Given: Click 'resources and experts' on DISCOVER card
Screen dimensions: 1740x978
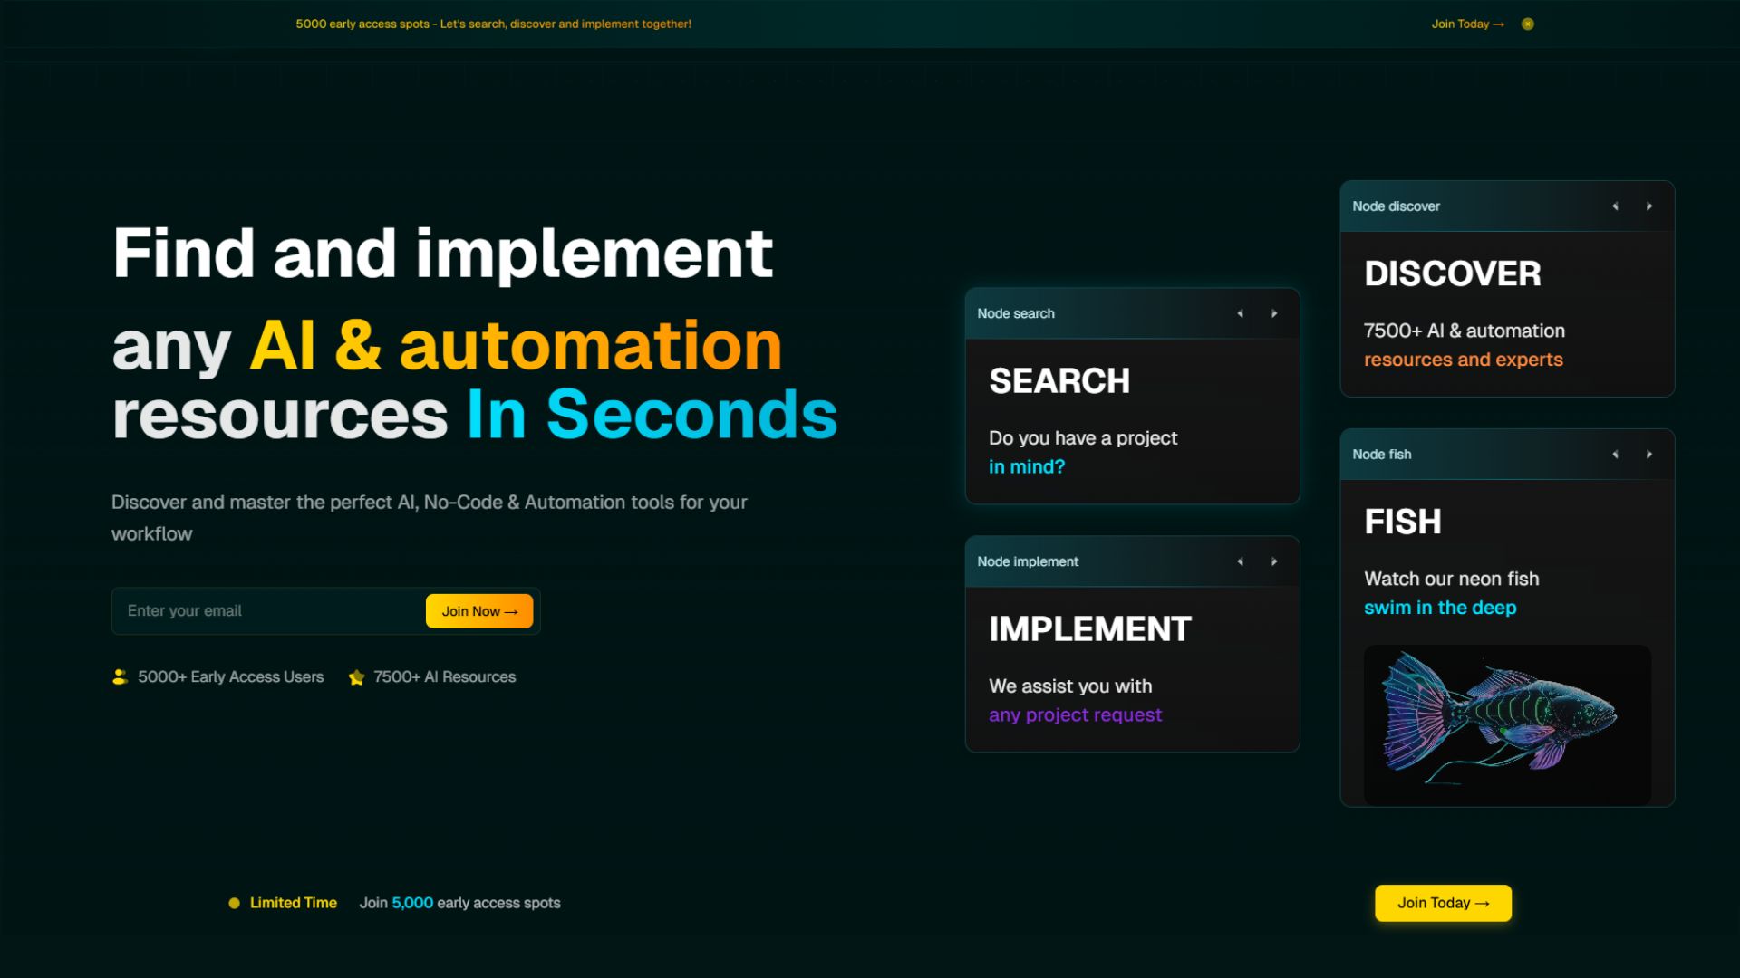Looking at the screenshot, I should pyautogui.click(x=1463, y=360).
